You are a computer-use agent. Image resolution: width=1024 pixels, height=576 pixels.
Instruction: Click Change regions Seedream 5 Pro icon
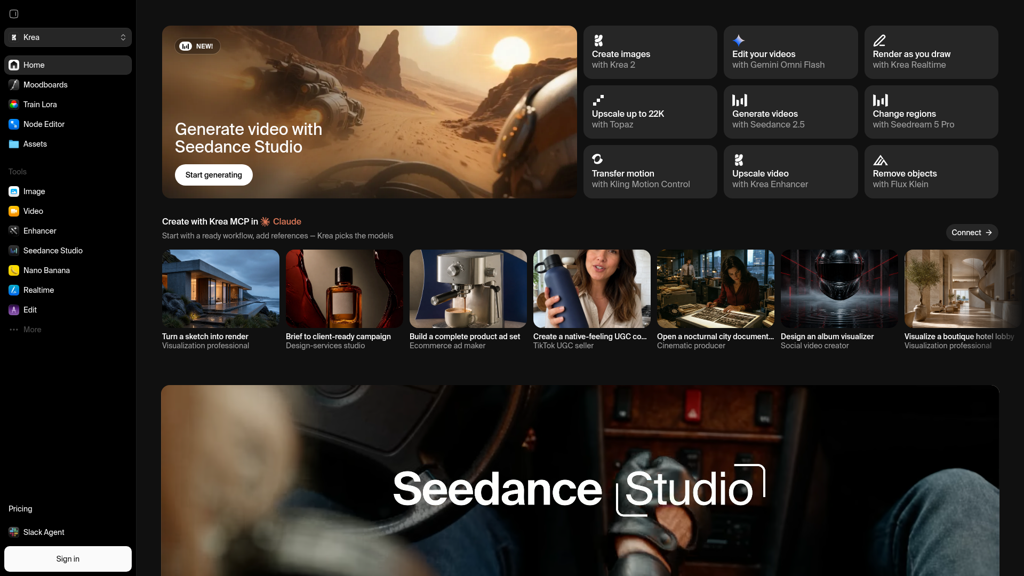pyautogui.click(x=880, y=100)
